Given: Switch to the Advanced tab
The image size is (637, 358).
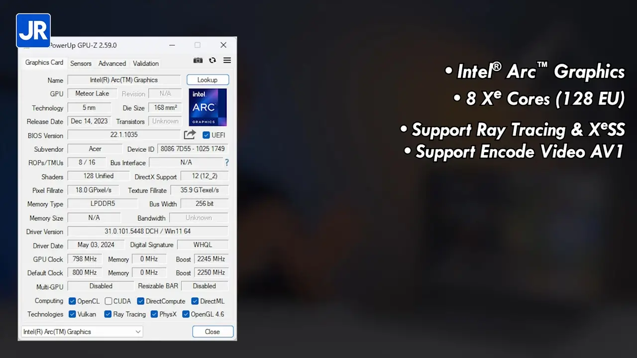Looking at the screenshot, I should point(112,64).
